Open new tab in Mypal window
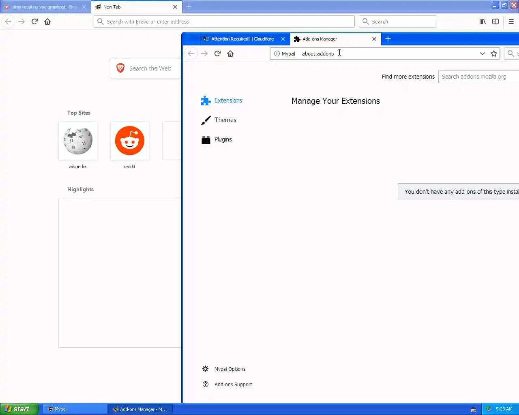This screenshot has width=519, height=415. tap(388, 39)
